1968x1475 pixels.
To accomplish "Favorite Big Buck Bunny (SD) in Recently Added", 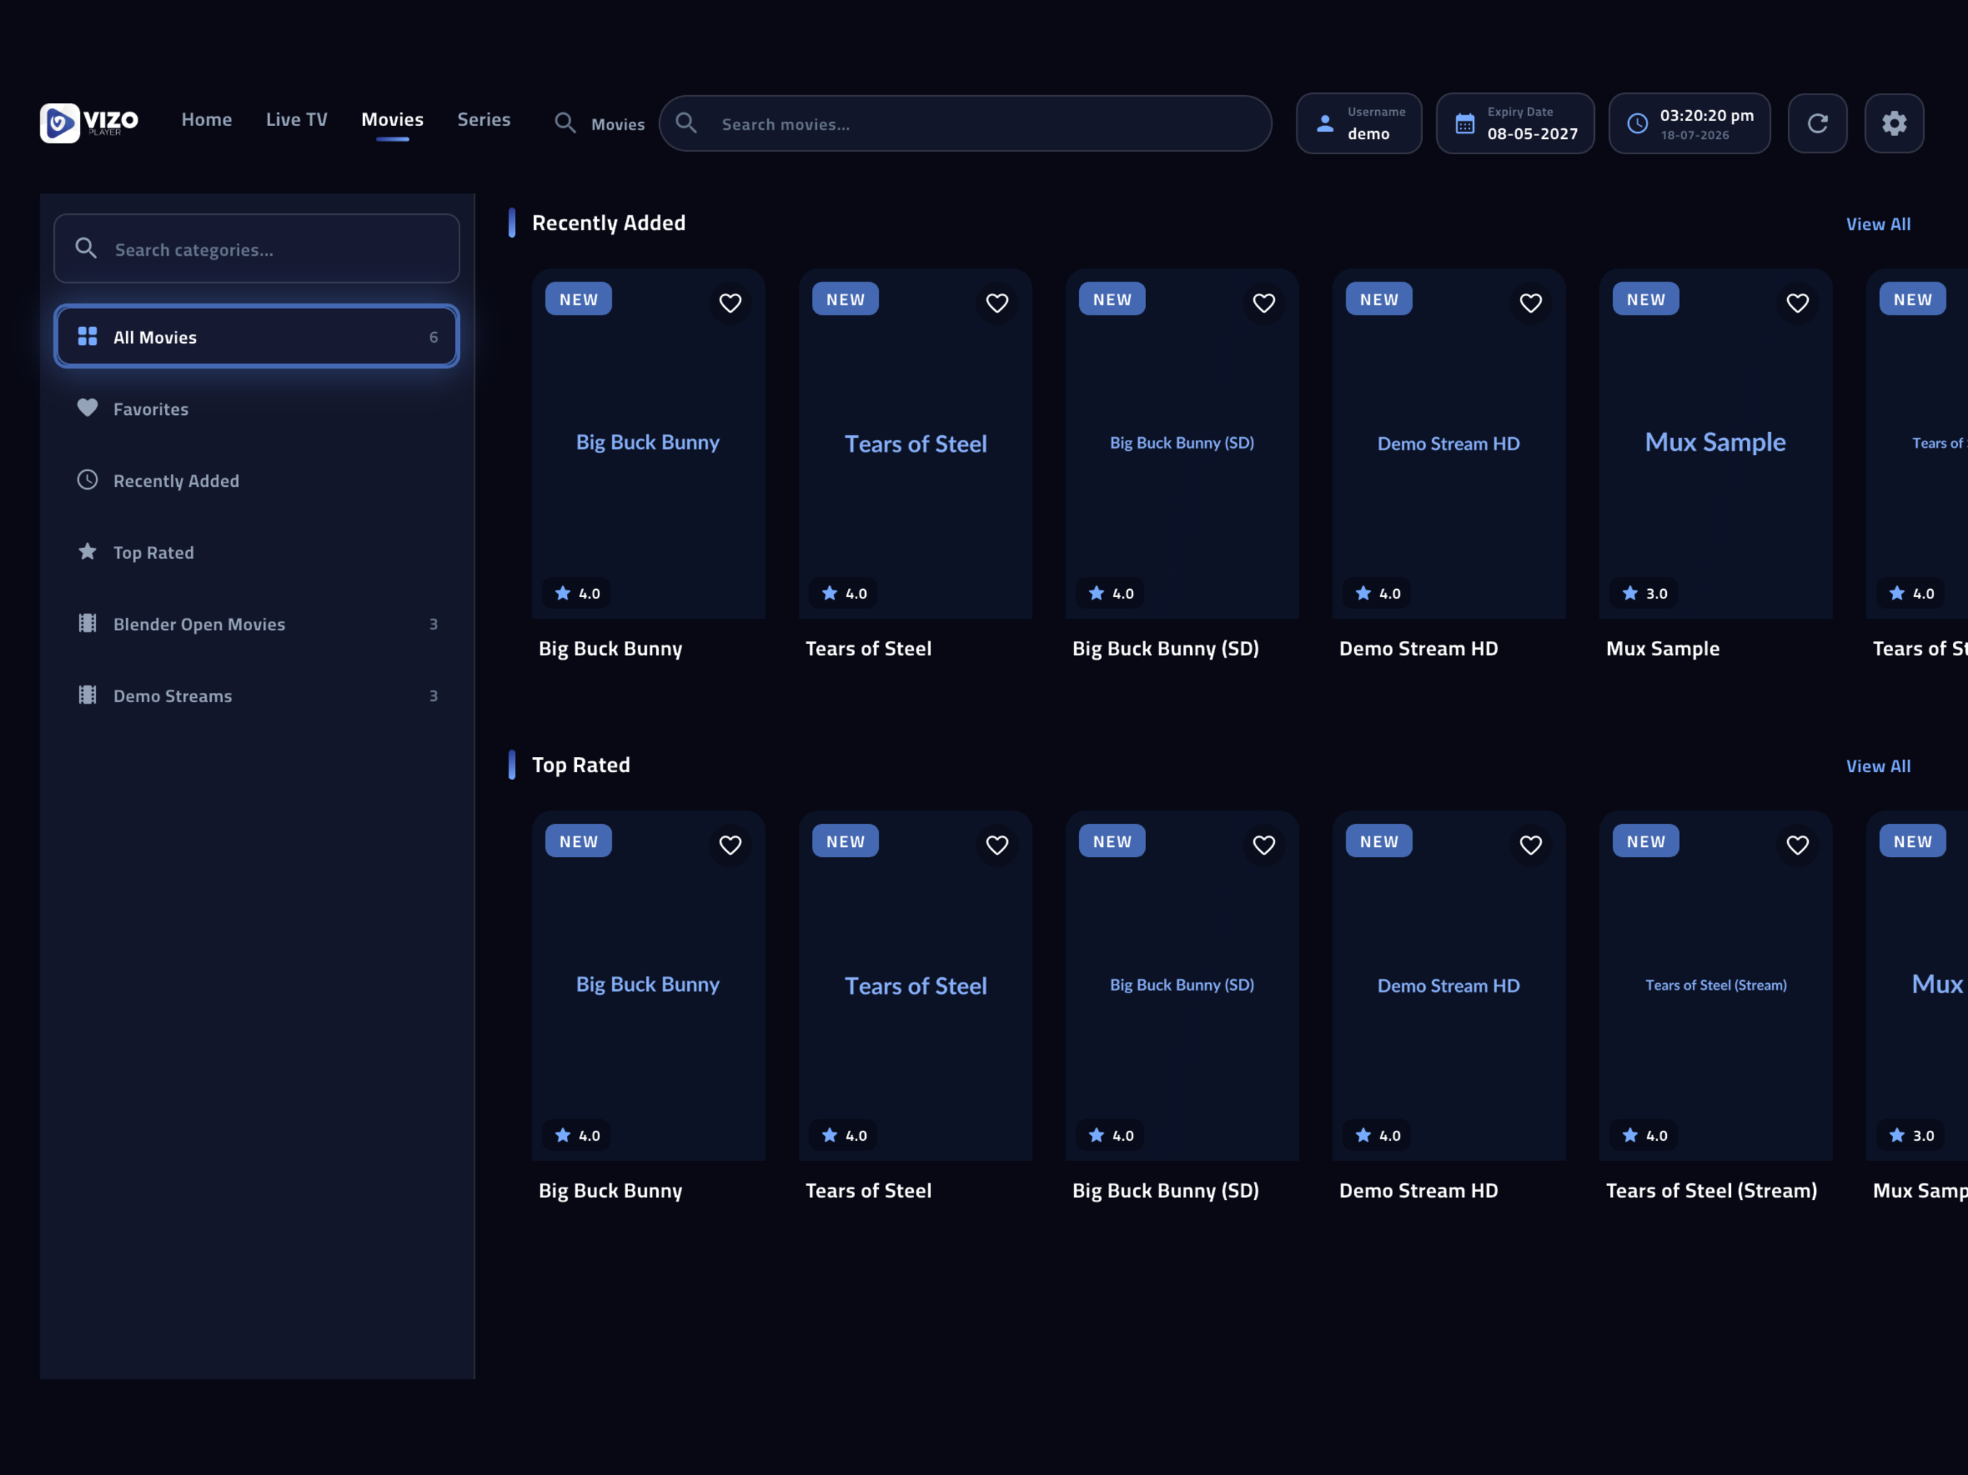I will pos(1263,302).
